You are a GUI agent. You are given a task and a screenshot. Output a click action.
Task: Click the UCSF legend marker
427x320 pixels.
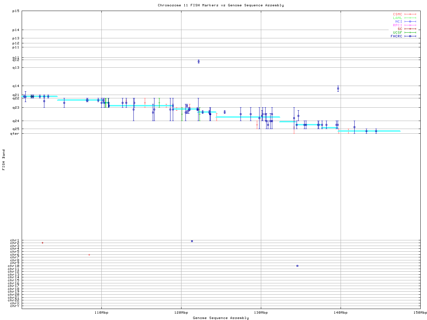tap(410, 33)
